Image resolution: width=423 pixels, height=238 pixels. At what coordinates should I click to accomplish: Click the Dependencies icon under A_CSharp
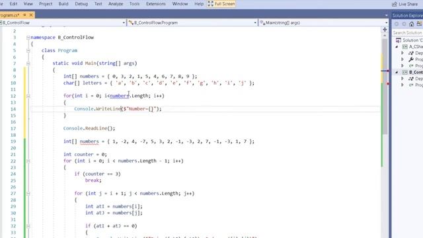[x=411, y=53]
